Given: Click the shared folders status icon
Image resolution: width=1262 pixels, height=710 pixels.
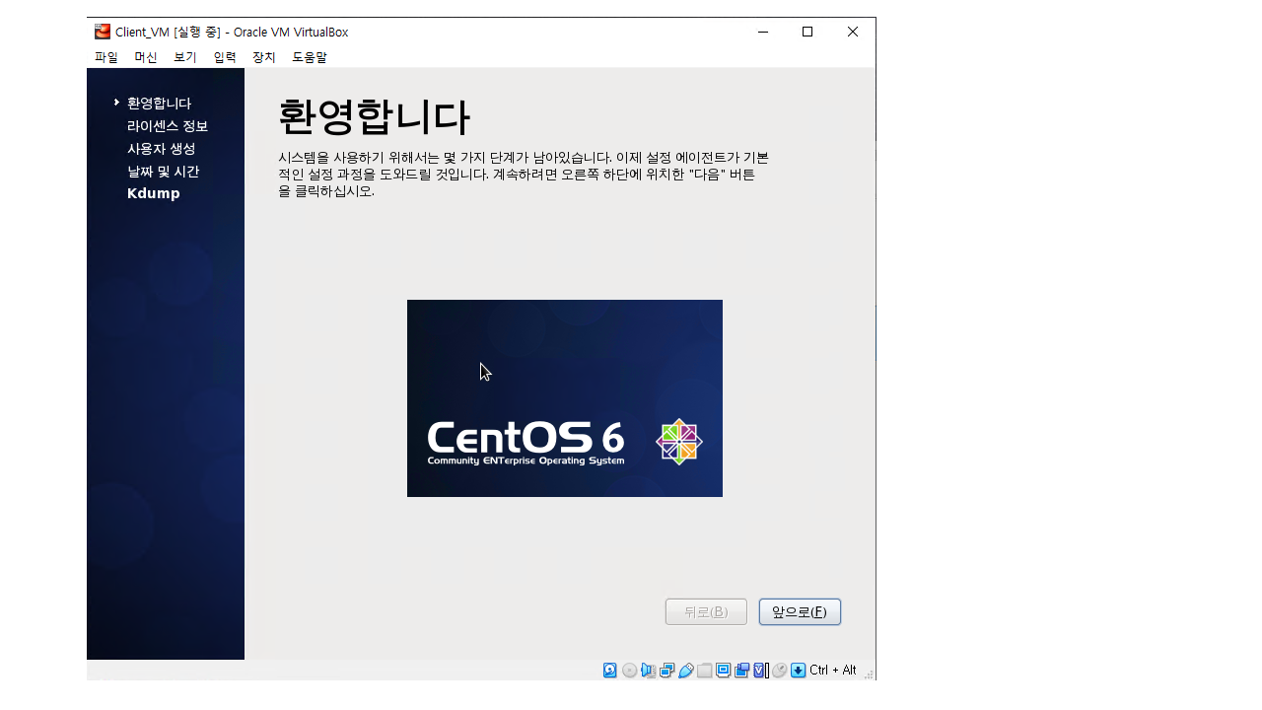Looking at the screenshot, I should 704,671.
